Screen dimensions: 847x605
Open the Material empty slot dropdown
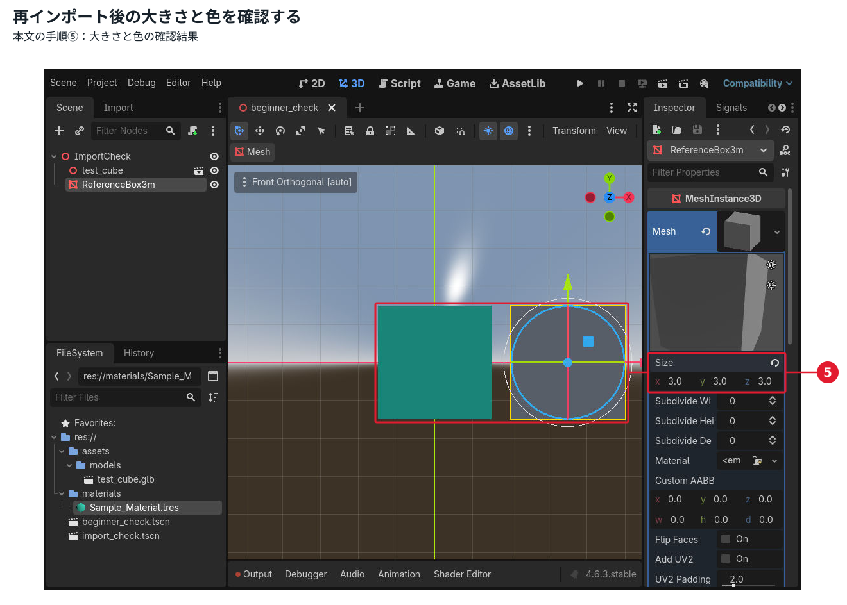pos(774,461)
